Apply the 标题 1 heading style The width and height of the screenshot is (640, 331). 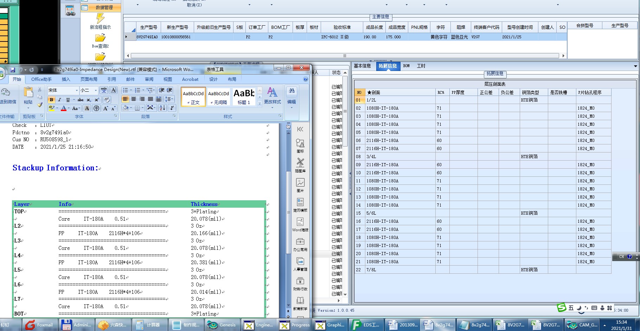[x=244, y=97]
